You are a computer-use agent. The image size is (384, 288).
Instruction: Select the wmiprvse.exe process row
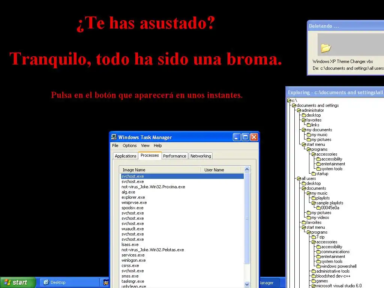coord(182,202)
